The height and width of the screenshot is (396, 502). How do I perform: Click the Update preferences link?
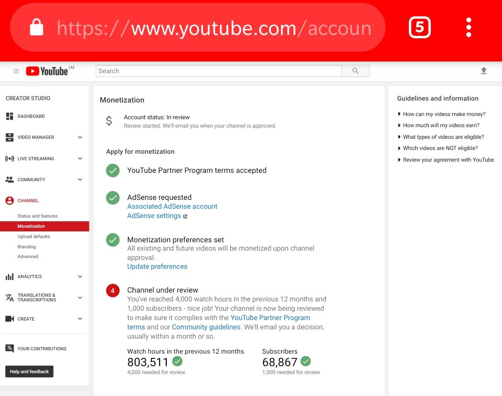click(x=157, y=266)
